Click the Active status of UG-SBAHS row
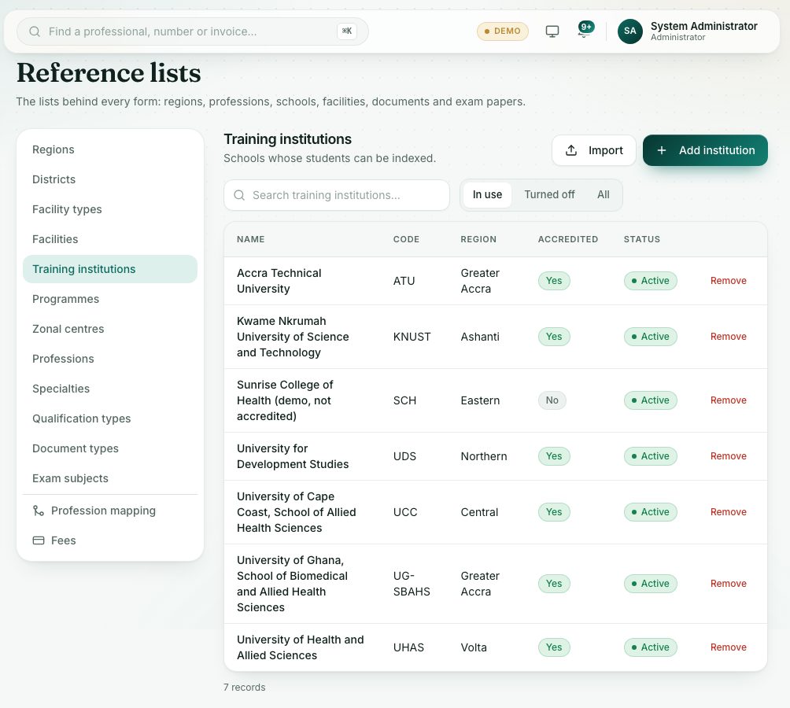This screenshot has height=708, width=790. (650, 584)
